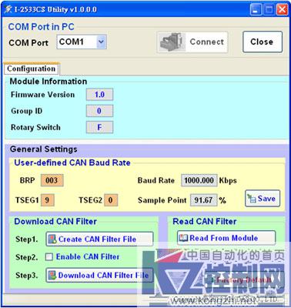Close the window with the red X
291x308 pixels.
[x=282, y=10]
